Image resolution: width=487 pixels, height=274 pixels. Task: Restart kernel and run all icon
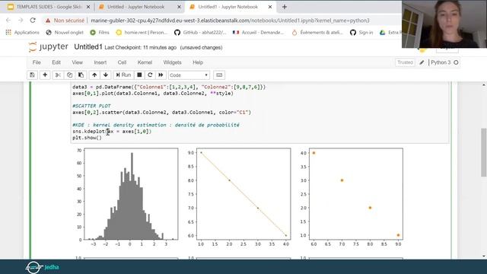click(161, 75)
